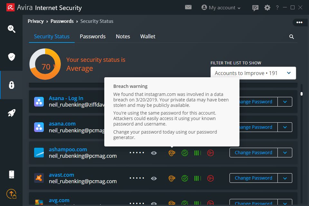
Task: Click the green checkmark icon for ashampoo.com
Action: tap(185, 153)
